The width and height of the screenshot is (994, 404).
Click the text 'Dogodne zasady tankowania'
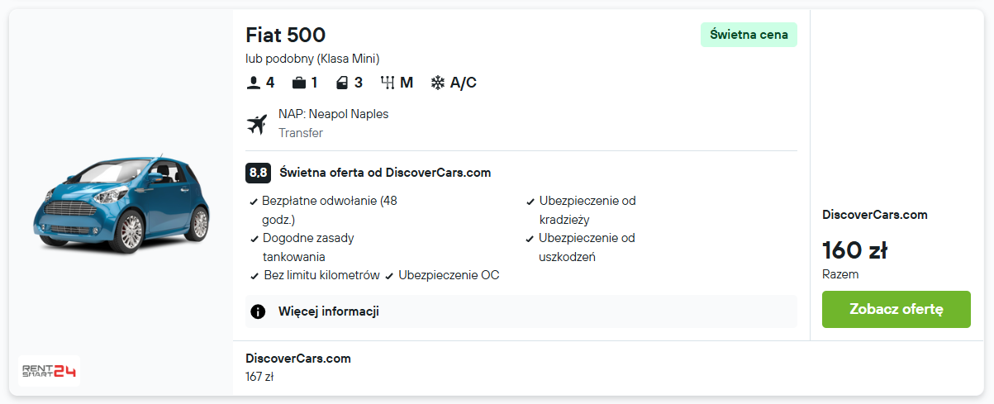click(308, 247)
